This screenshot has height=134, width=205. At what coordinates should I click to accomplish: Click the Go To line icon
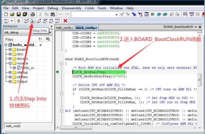[146, 14]
